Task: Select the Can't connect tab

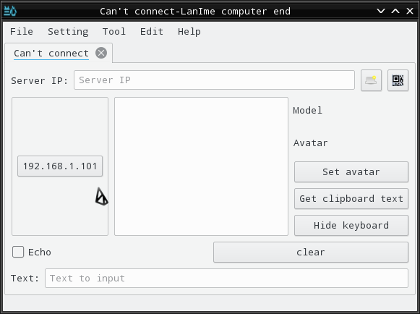Action: tap(51, 53)
